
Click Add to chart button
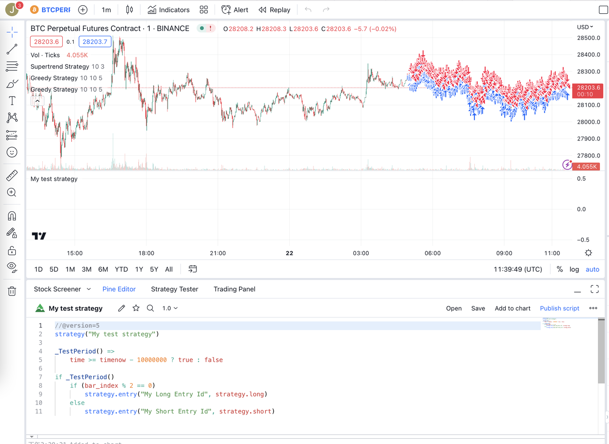tap(512, 308)
